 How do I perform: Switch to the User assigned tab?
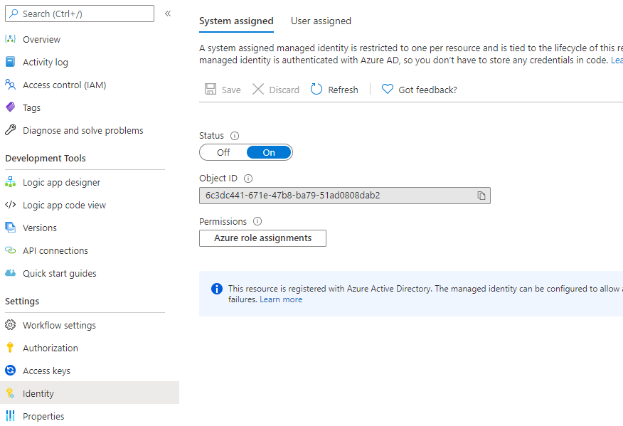click(321, 21)
